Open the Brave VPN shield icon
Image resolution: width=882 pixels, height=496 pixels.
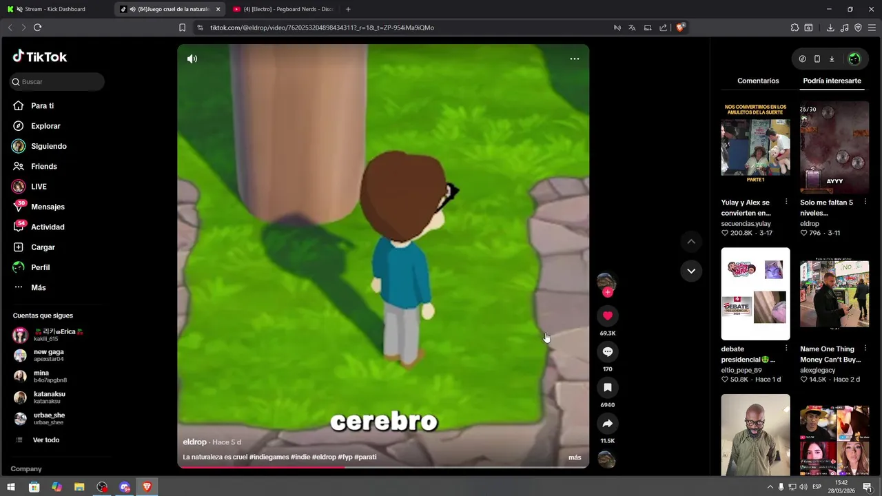tap(858, 28)
